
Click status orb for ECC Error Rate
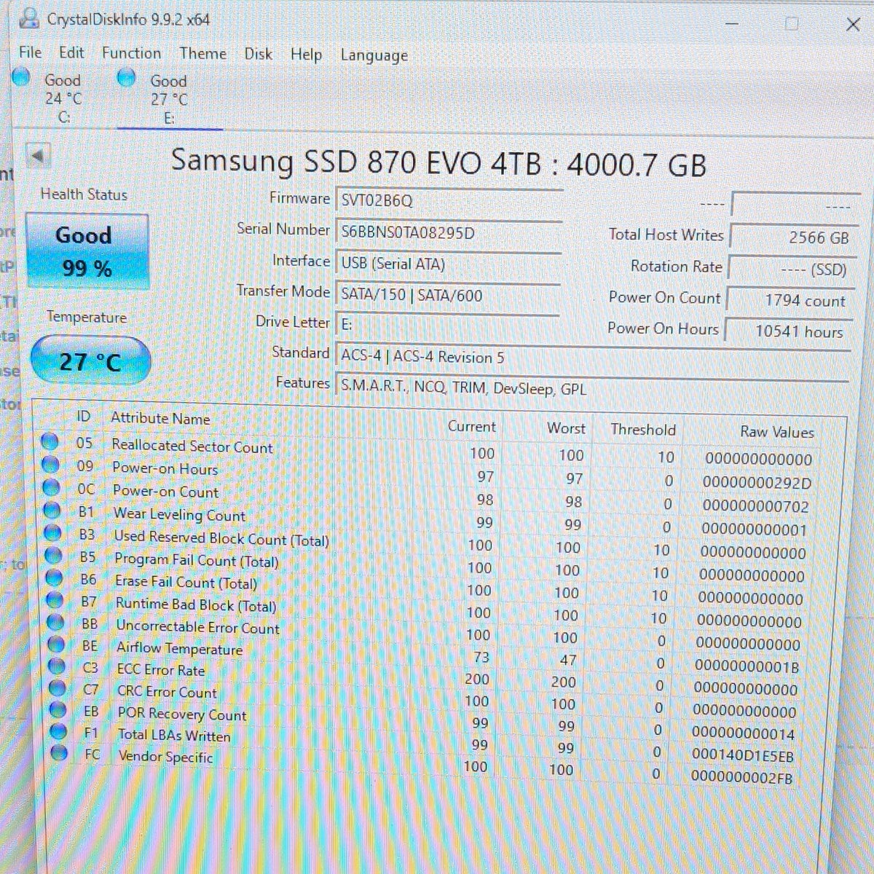[57, 666]
